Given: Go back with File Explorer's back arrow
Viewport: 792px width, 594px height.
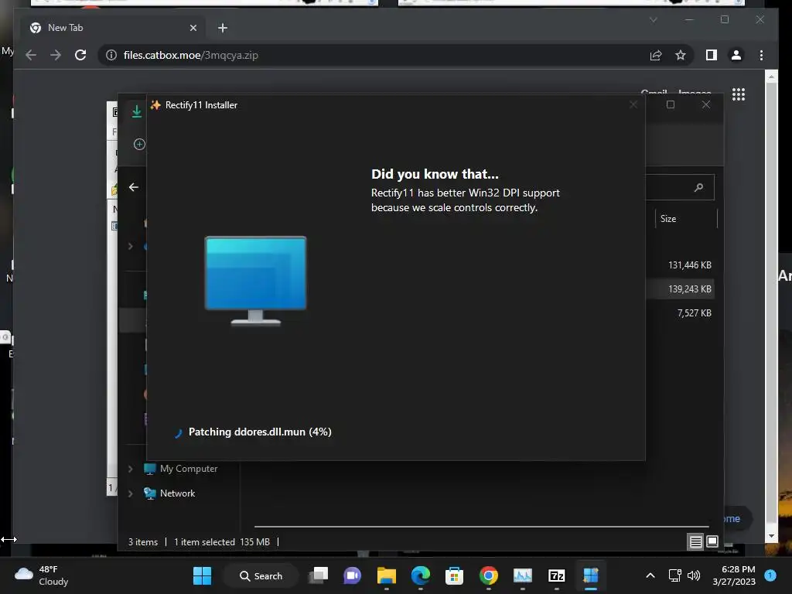Looking at the screenshot, I should tap(133, 187).
